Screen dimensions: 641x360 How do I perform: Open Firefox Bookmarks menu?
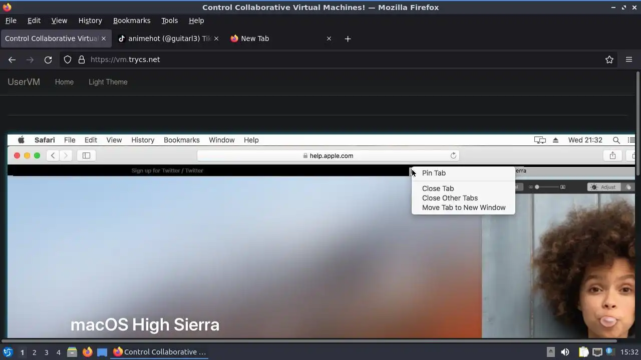[132, 20]
